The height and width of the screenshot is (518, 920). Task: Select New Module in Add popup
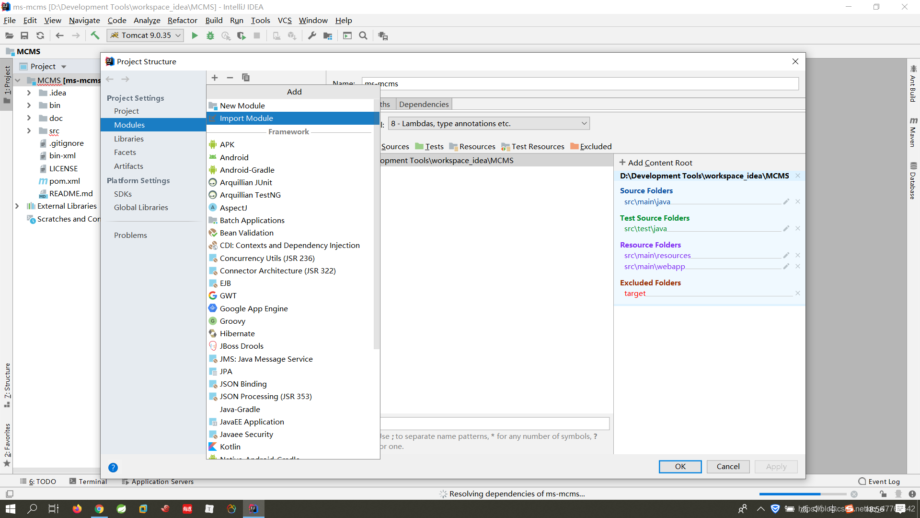click(x=290, y=106)
